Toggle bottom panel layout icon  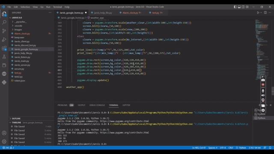coord(239,7)
